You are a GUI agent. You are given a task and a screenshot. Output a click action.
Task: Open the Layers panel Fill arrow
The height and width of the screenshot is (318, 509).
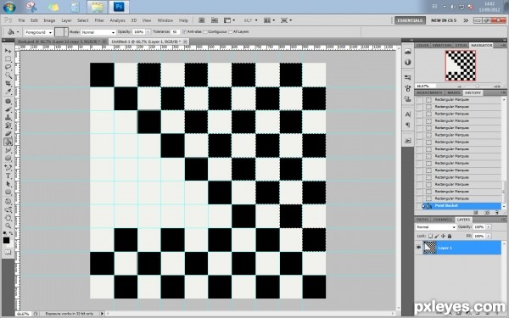coord(489,236)
